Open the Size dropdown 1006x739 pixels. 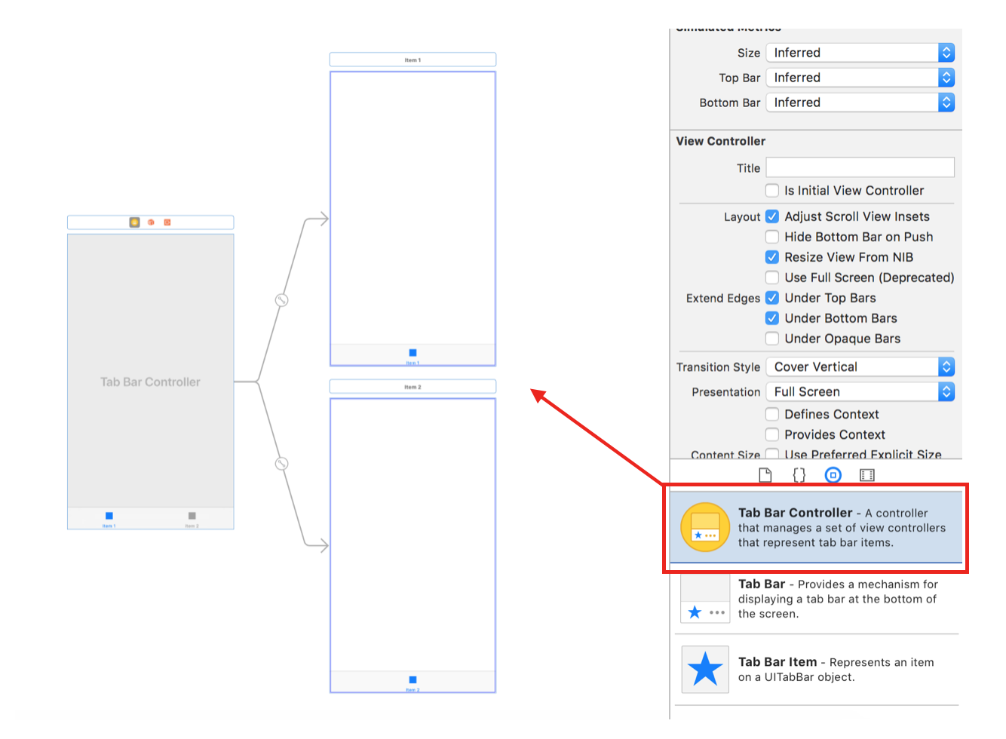point(860,53)
